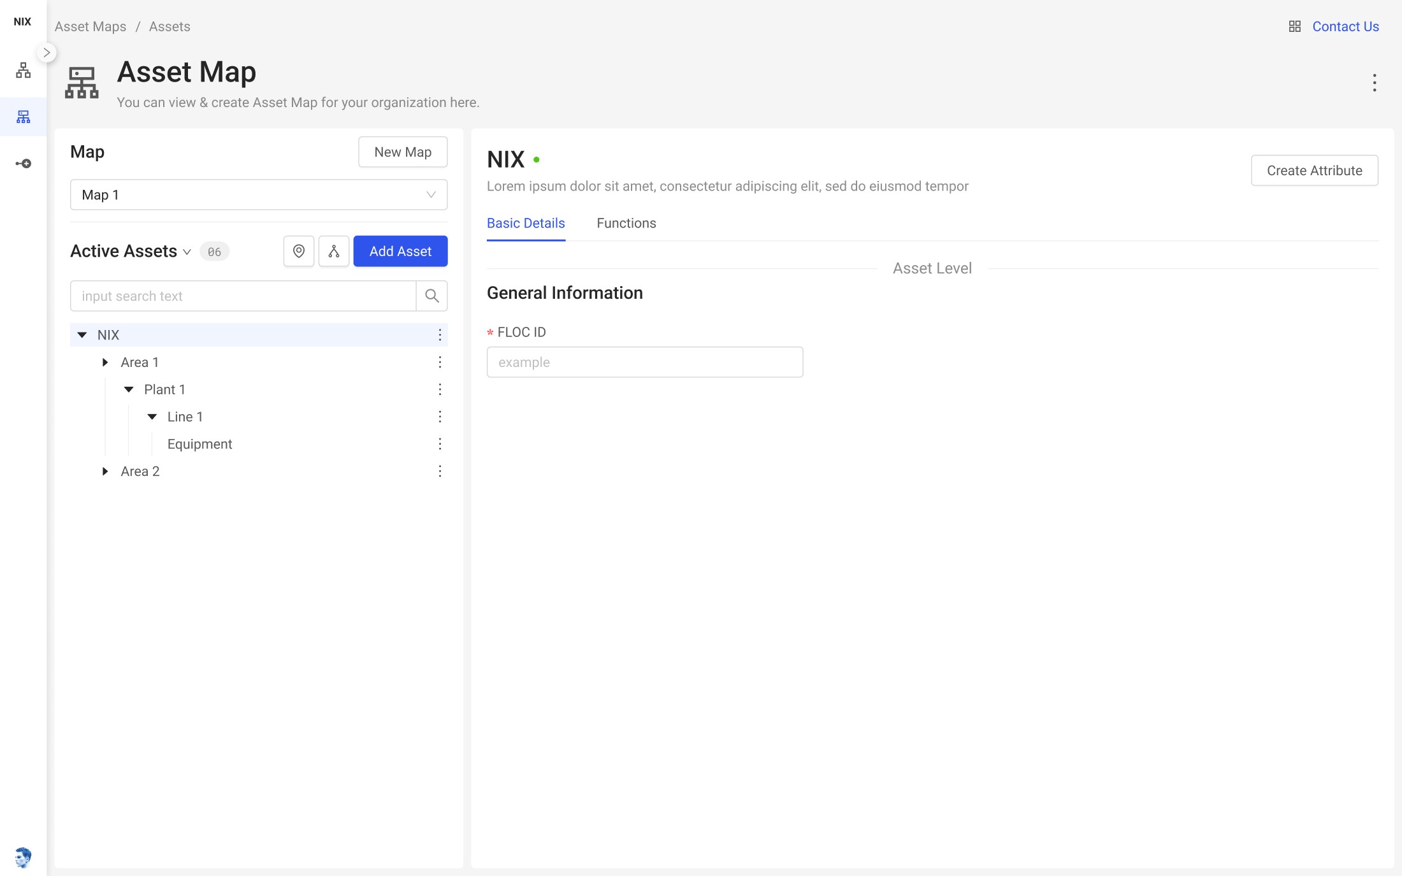This screenshot has height=876, width=1402.
Task: Click the location pin icon button
Action: coord(299,251)
